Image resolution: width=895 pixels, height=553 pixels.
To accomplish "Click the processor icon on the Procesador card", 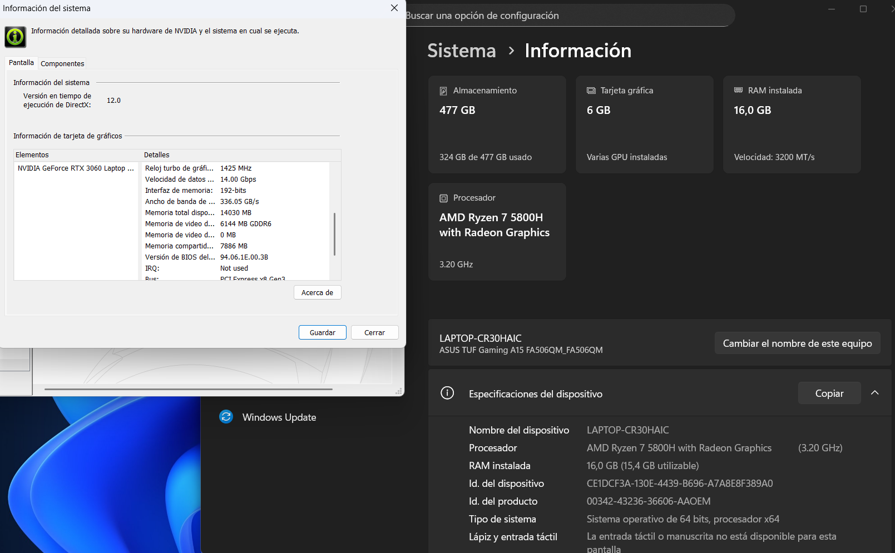I will click(443, 197).
